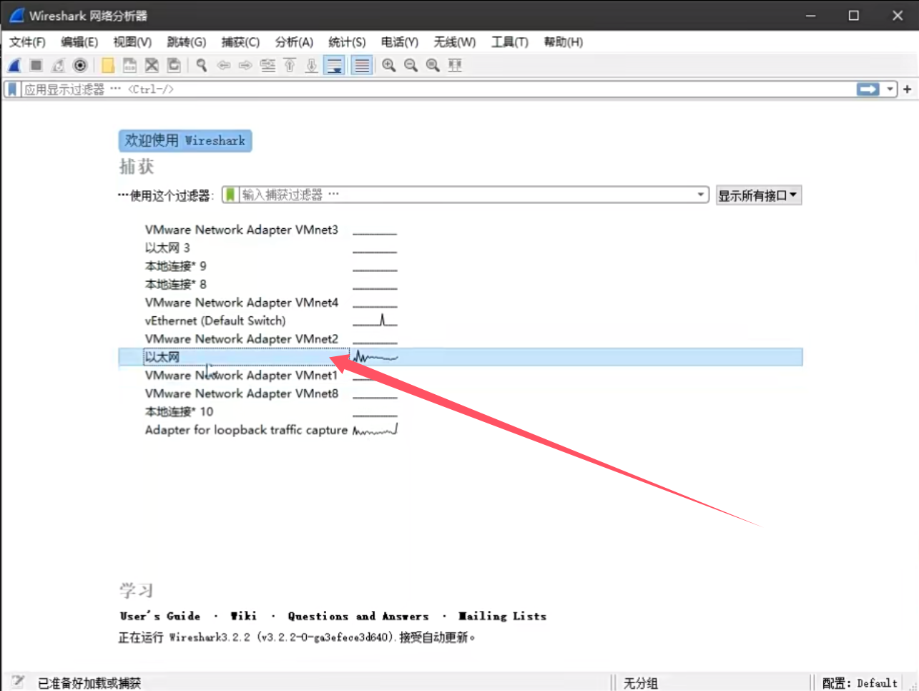Click the capture filter input field
919x691 pixels.
click(x=466, y=195)
